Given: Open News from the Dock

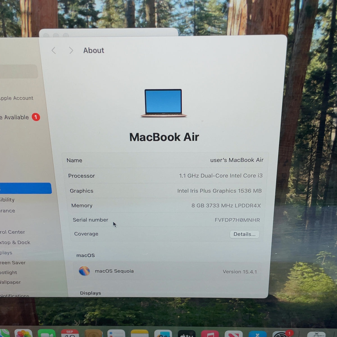Looking at the screenshot, I should click(x=233, y=333).
